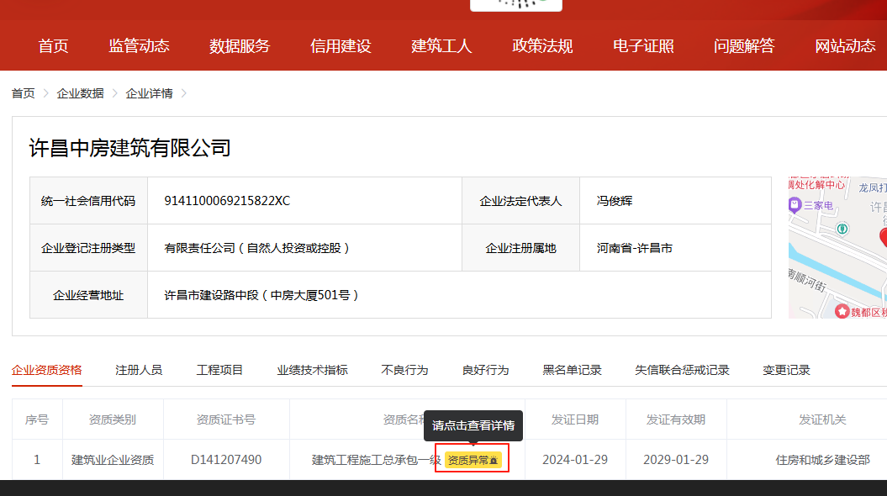Click the site logo at top
Screen dimensions: 887x496
[515, 4]
